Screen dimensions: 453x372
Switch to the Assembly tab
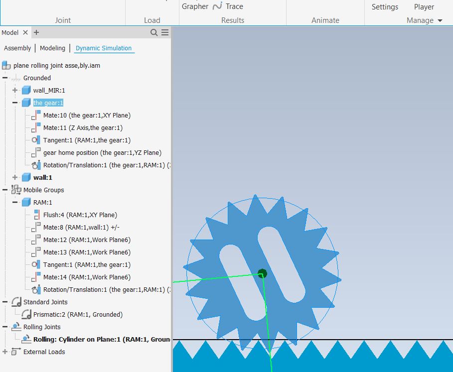pos(17,48)
